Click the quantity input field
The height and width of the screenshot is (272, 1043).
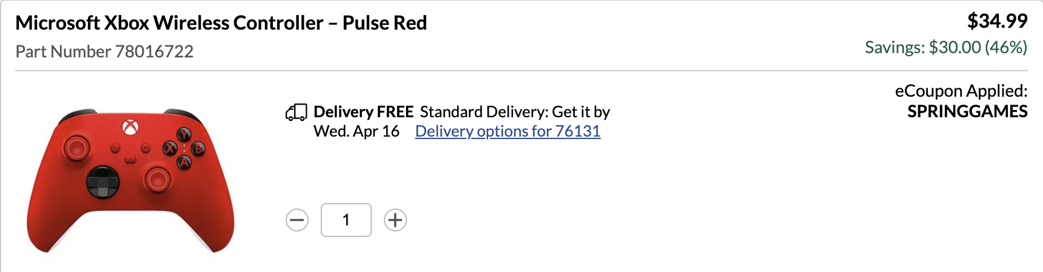[346, 220]
